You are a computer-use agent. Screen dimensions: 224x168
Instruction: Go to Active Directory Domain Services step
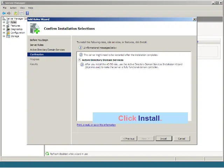[47, 50]
